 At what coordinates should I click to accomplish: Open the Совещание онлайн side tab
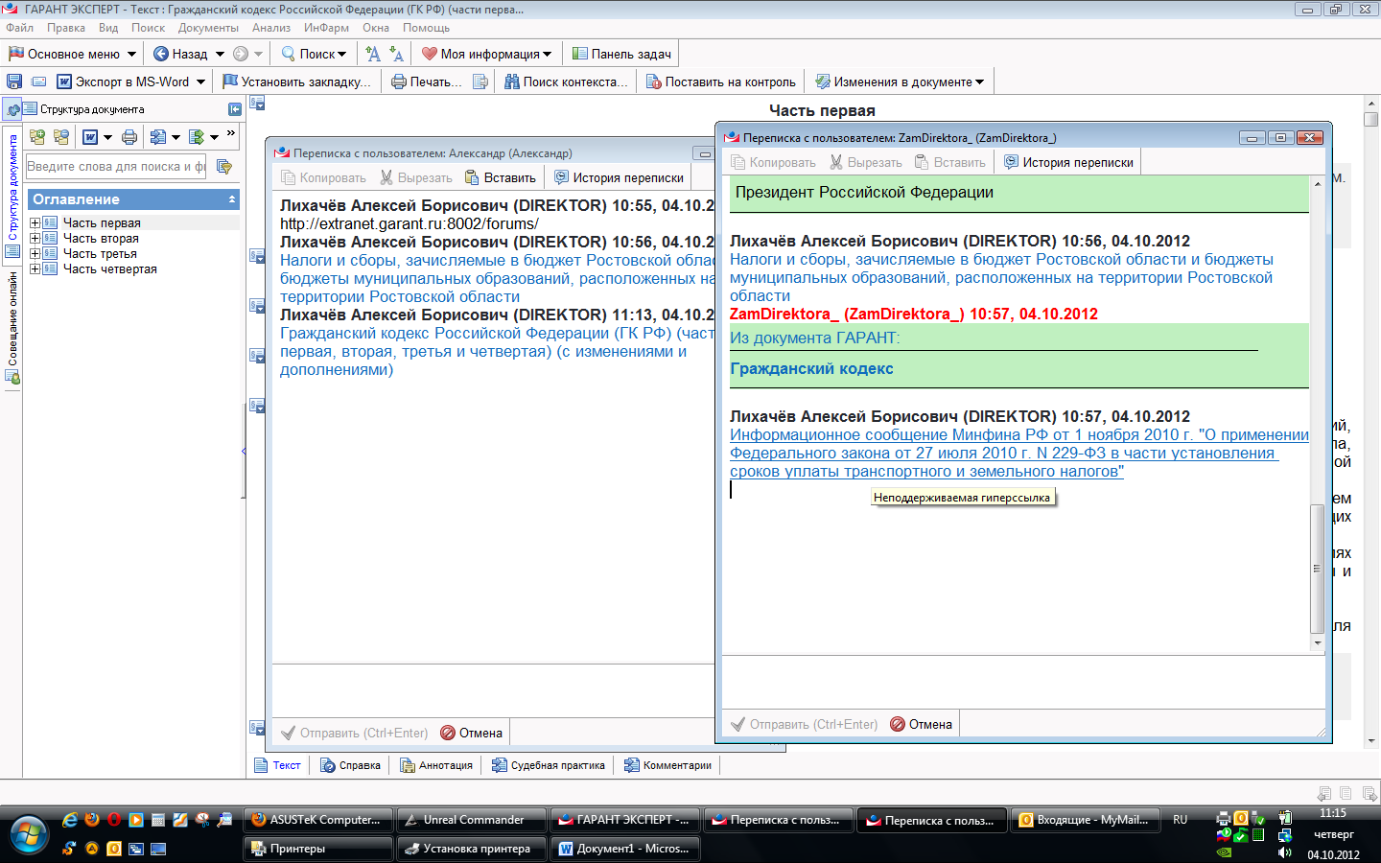point(12,326)
